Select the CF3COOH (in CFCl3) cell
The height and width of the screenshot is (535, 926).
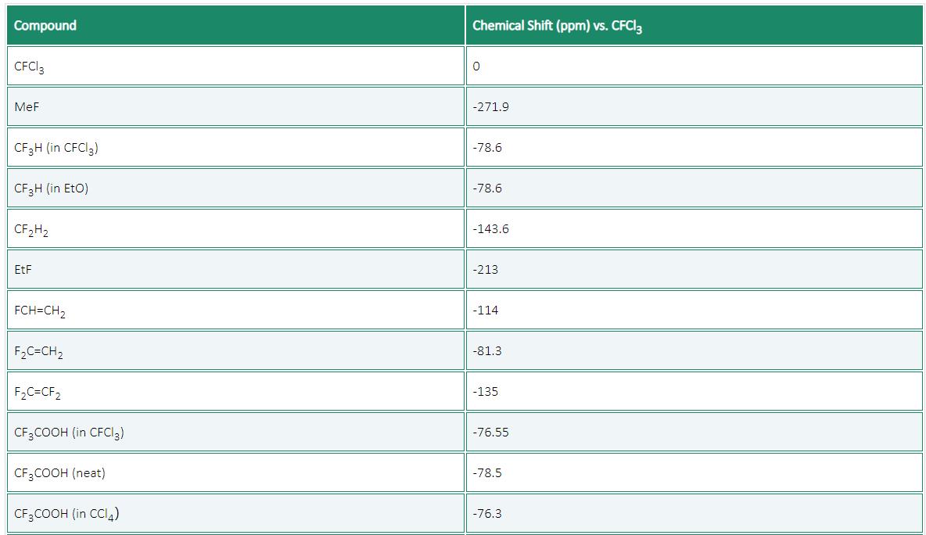(235, 433)
